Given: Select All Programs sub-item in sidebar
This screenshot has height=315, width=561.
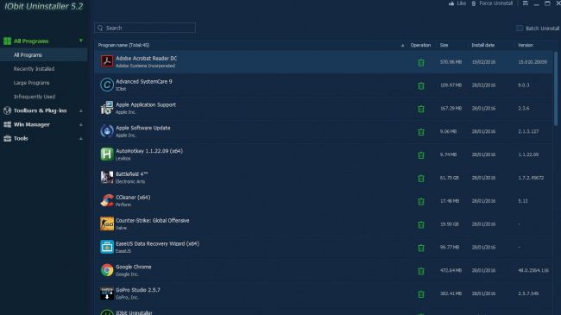Looking at the screenshot, I should [44, 54].
